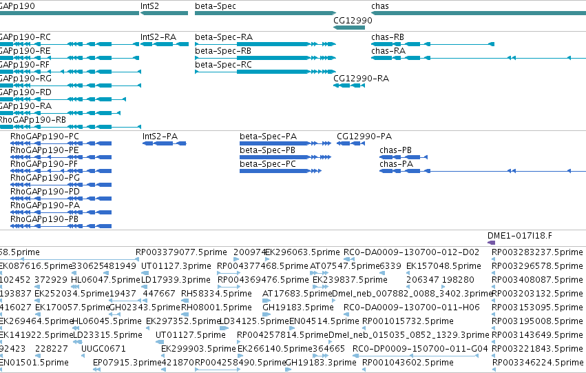This screenshot has height=373, width=586.
Task: Open EST EK157048.5prime
Action: (443, 266)
